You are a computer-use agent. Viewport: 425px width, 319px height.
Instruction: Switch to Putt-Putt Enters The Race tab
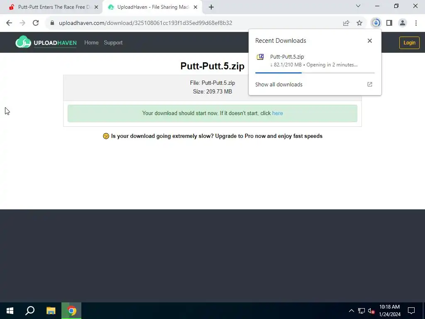51,7
